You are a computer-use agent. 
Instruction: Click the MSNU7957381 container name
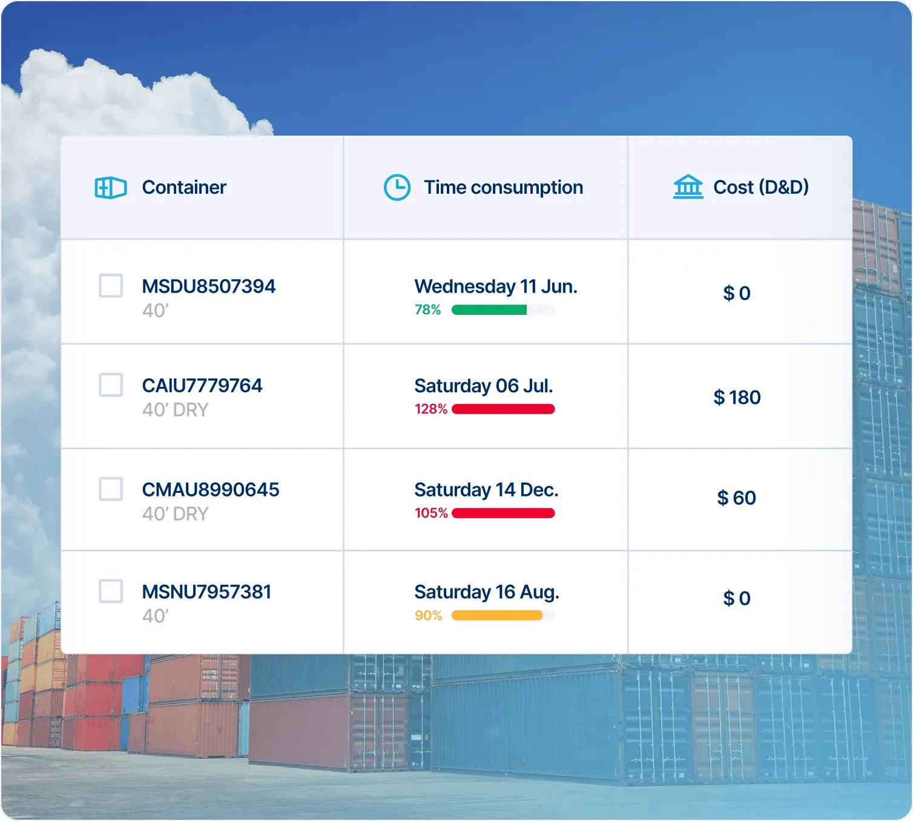[206, 592]
